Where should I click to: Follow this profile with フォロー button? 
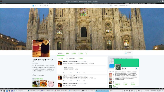click(x=129, y=53)
